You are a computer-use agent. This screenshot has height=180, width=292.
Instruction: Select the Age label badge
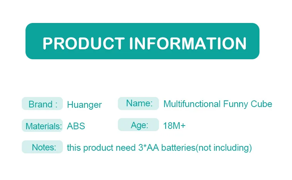139,125
